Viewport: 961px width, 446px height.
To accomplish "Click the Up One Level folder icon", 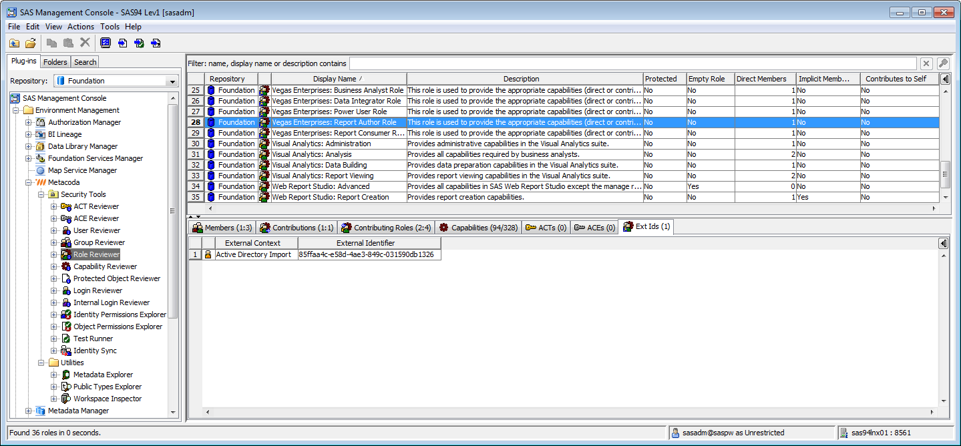I will click(14, 43).
